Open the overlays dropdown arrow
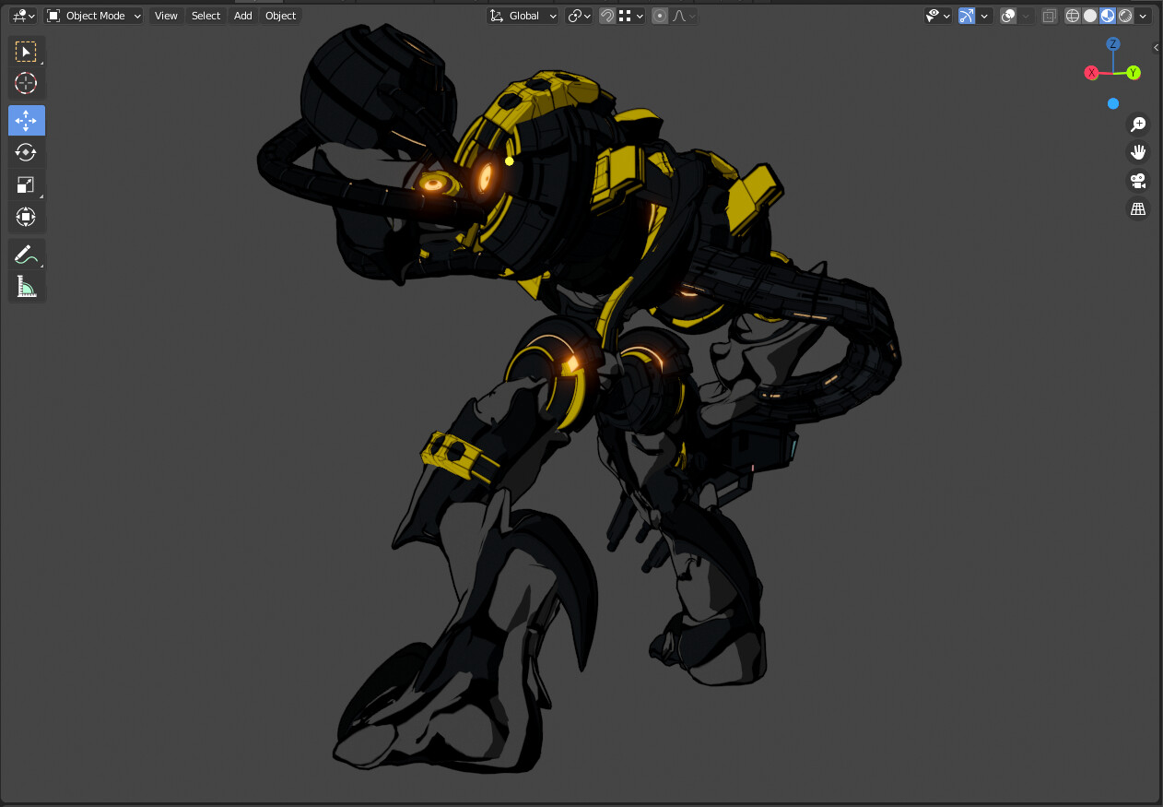This screenshot has width=1163, height=807. [1025, 16]
